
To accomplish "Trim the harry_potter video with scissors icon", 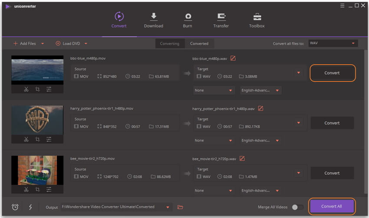I will tap(26, 139).
